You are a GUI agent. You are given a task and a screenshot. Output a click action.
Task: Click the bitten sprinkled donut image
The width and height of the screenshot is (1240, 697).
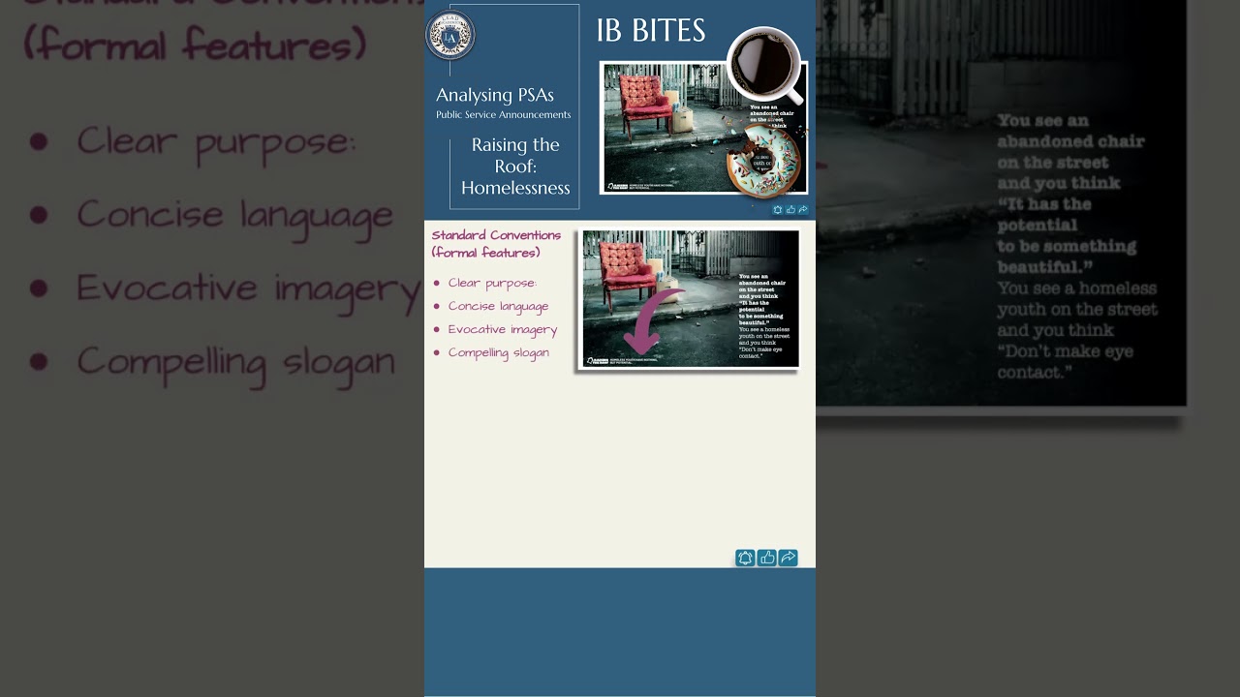click(x=763, y=160)
